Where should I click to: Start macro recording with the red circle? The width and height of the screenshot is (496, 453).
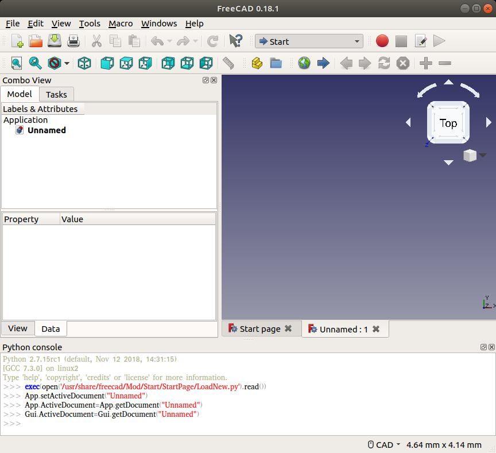[x=382, y=41]
